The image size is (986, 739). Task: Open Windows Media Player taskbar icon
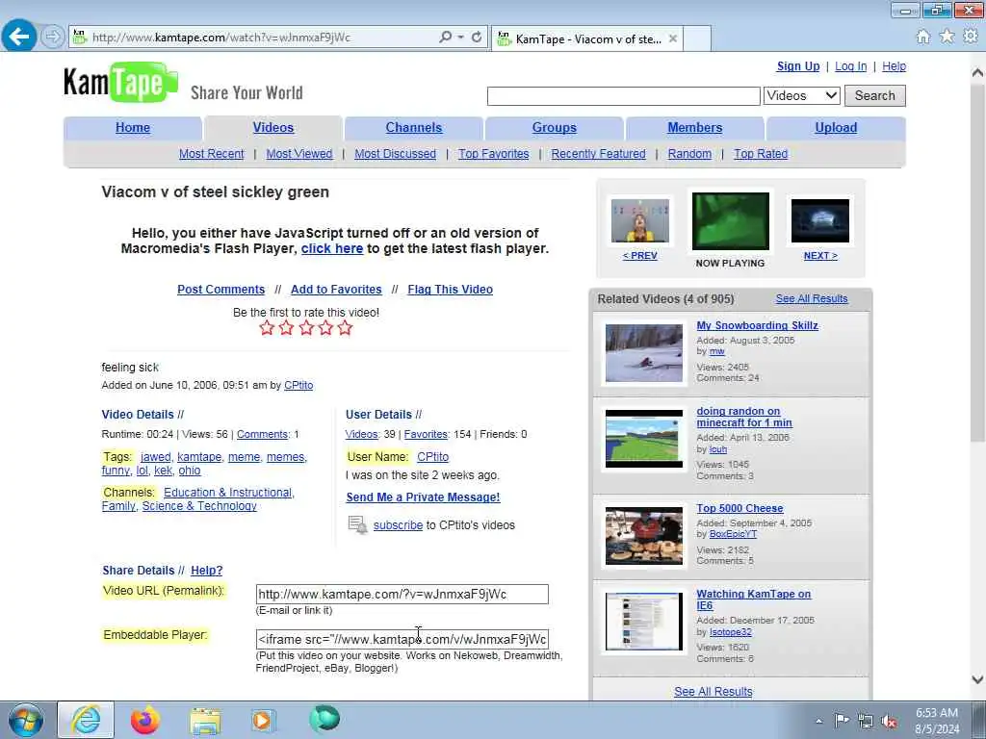(263, 721)
